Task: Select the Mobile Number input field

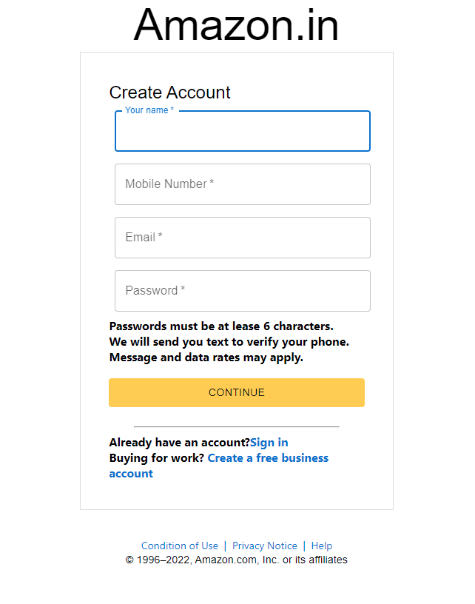Action: pyautogui.click(x=242, y=184)
